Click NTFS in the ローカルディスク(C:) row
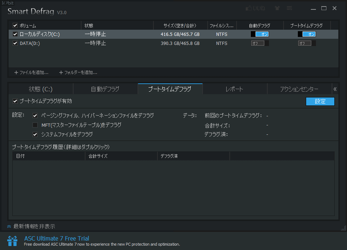 coord(222,34)
